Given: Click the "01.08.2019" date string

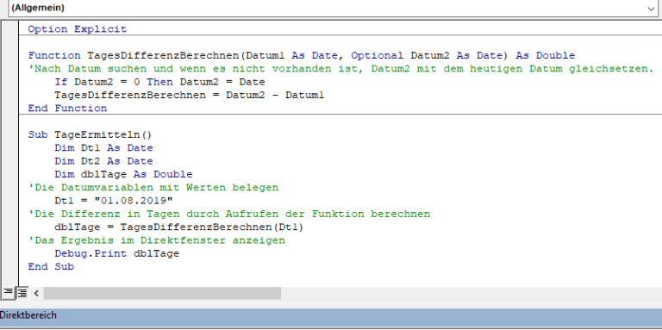Looking at the screenshot, I should (134, 201).
